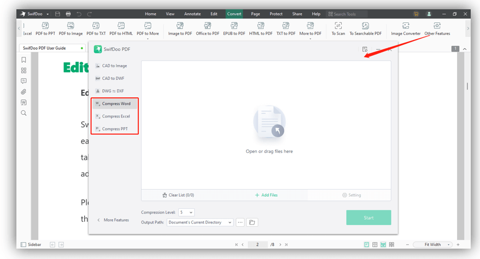480x259 pixels.
Task: Open the shopping cart icon
Action: tap(416, 14)
